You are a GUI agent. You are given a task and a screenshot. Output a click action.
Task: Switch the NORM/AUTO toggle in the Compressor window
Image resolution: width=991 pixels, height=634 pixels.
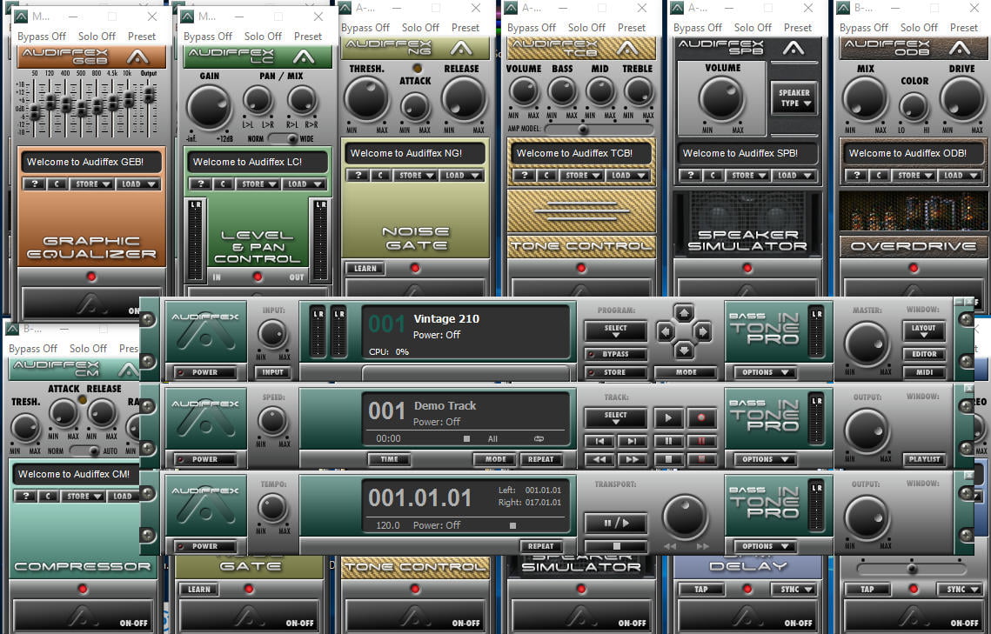[x=84, y=450]
